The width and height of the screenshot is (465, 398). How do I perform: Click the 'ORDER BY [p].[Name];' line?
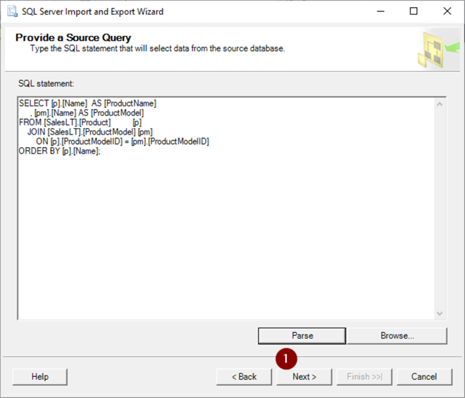tap(60, 151)
